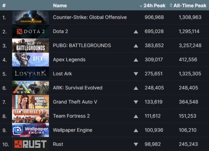This screenshot has width=209, height=151.
Task: Click the # rank column header
Action: 4,6
